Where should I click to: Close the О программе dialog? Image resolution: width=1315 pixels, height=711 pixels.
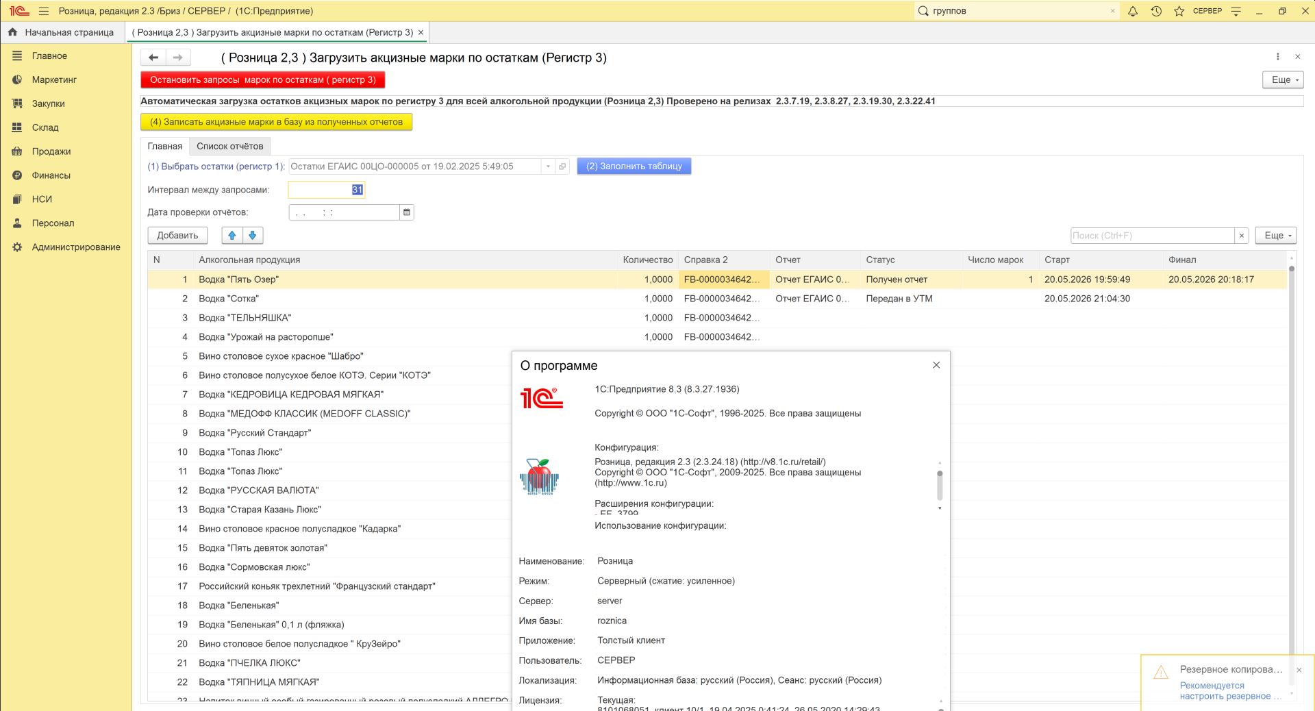[936, 365]
